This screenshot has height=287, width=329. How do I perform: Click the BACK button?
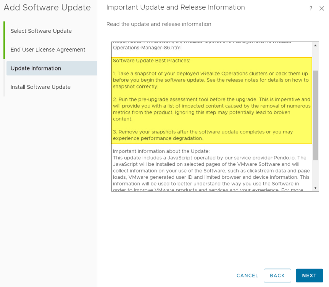(x=277, y=276)
